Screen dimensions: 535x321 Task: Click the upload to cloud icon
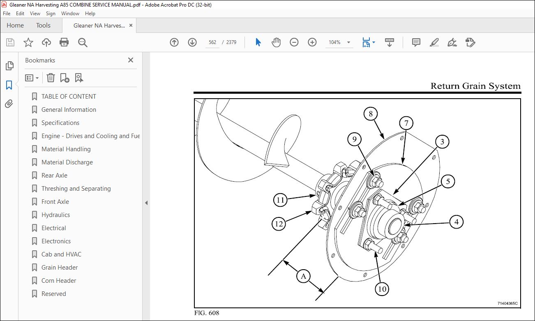point(46,42)
